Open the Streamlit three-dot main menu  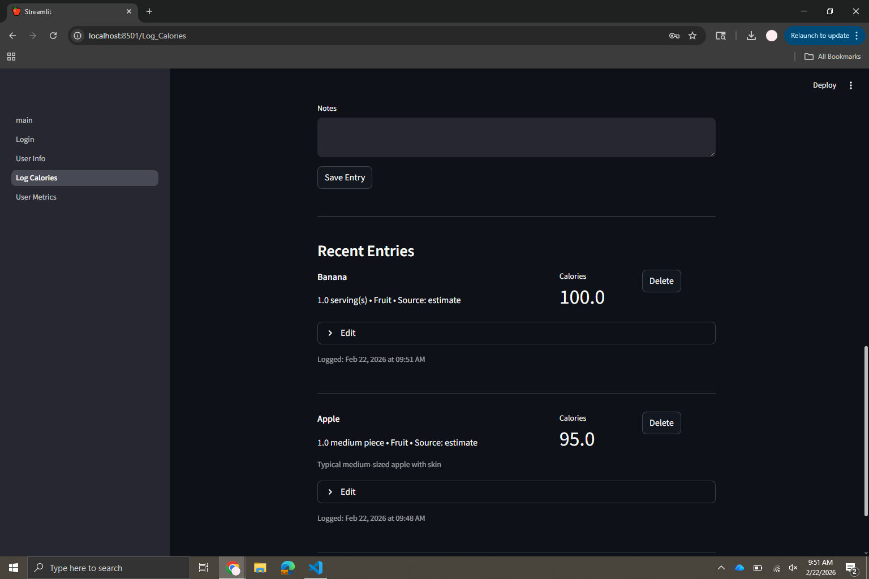[x=850, y=85]
